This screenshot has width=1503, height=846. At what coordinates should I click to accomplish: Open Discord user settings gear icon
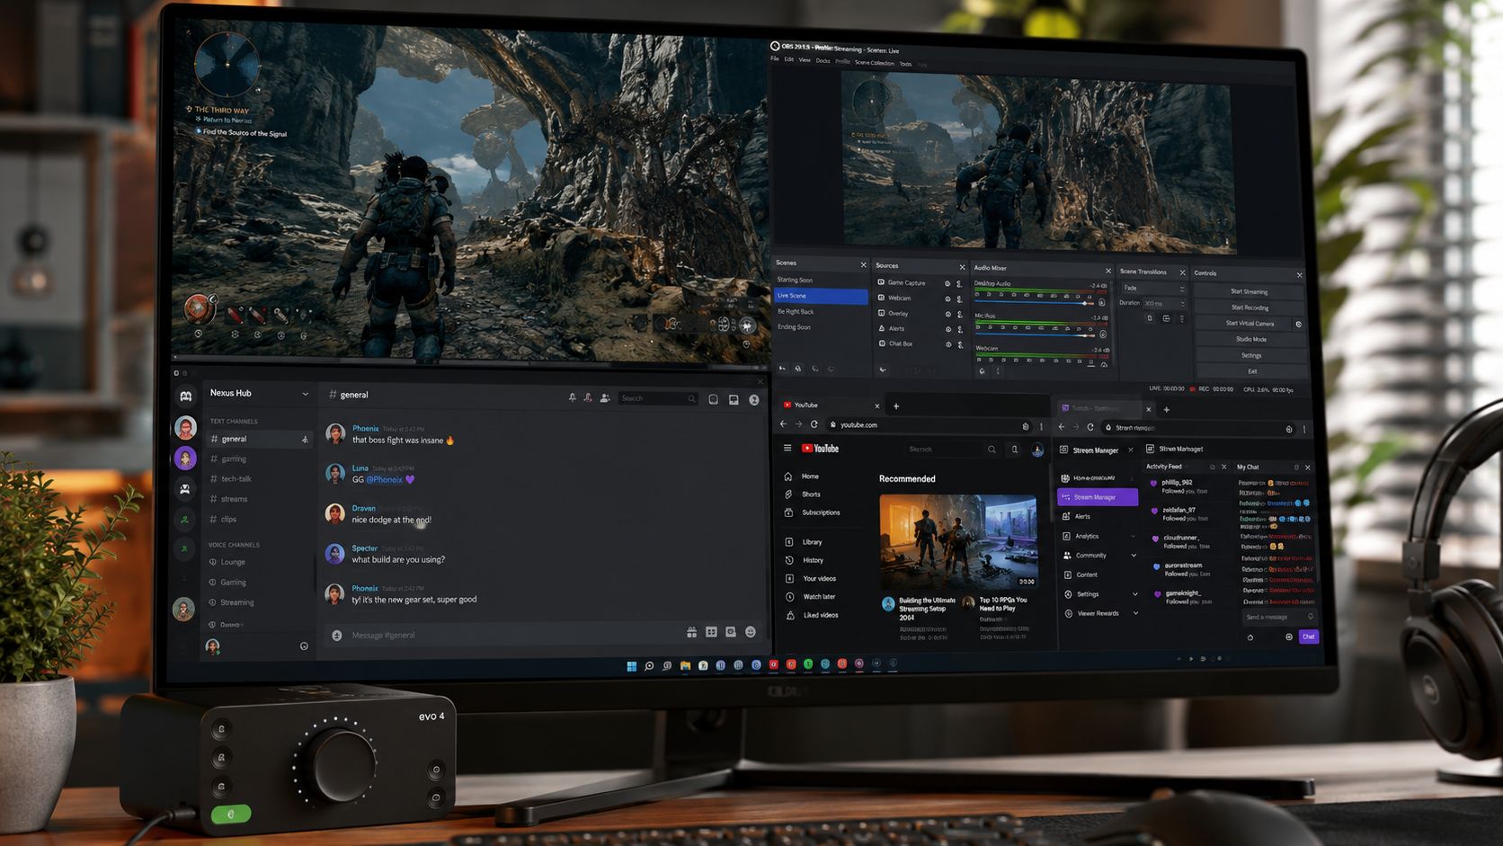[304, 646]
